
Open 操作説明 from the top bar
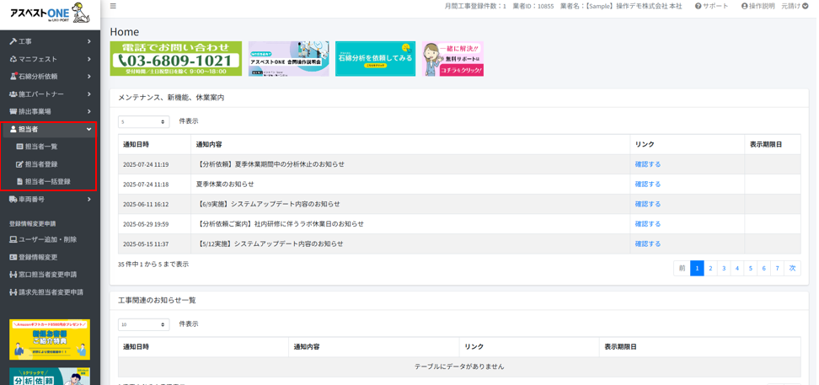(759, 6)
